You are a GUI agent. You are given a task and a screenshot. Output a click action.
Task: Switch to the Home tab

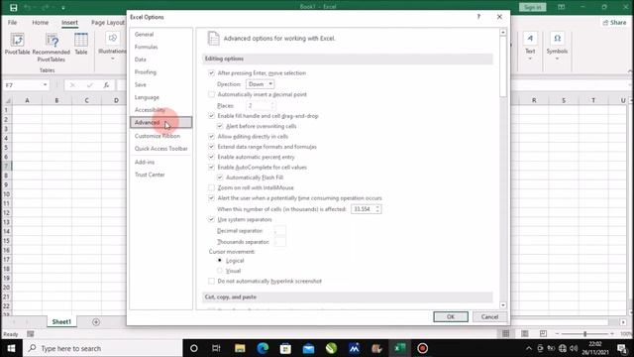40,23
